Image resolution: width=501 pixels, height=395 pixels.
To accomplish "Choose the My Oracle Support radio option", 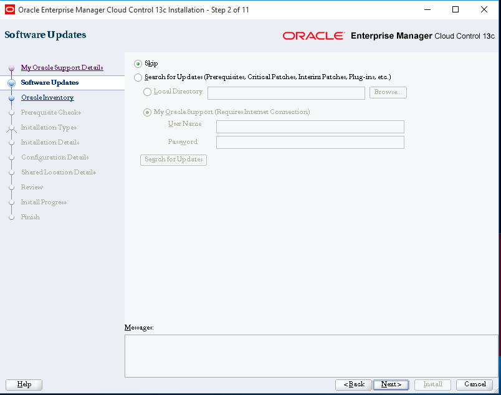I will (148, 112).
